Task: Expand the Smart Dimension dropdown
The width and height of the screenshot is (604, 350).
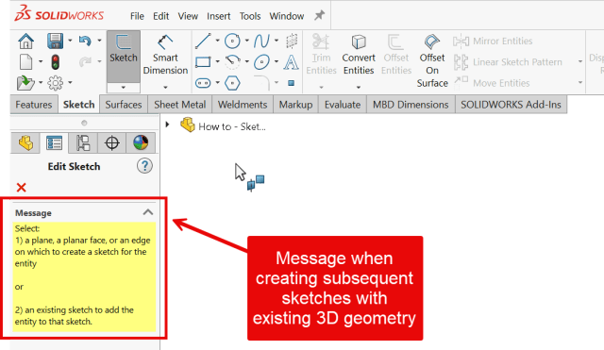Action: (165, 88)
